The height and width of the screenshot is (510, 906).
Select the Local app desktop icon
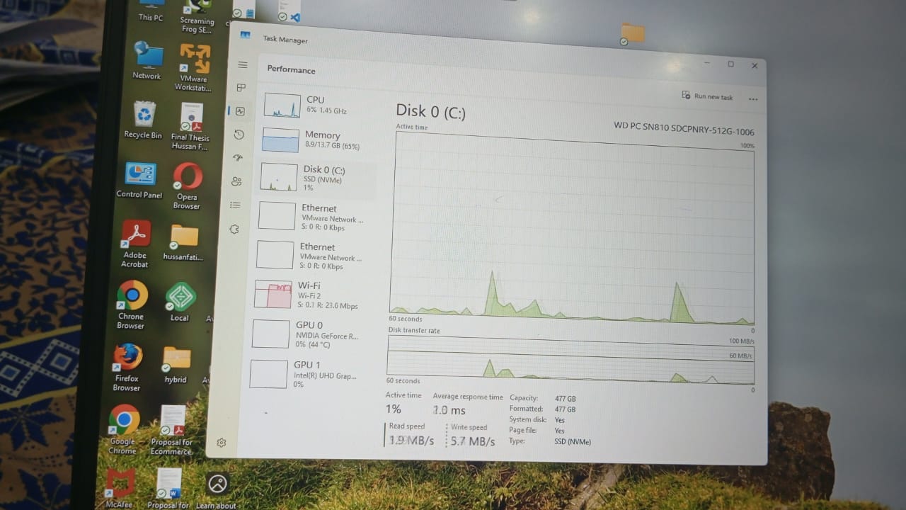tap(180, 302)
